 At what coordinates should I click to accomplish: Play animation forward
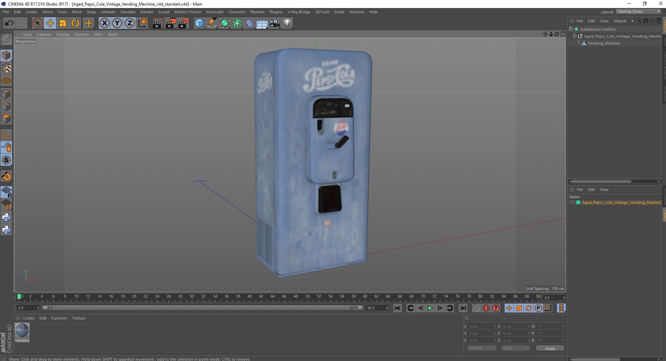(430, 308)
